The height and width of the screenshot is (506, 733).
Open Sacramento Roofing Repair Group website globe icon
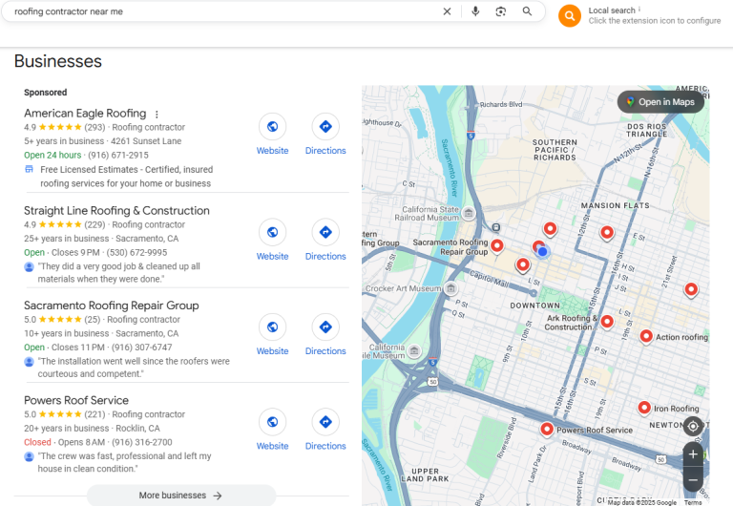[x=273, y=327]
